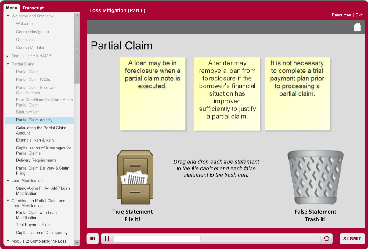Open Calculating the Partial Claim Amount
368x249 pixels.
[x=41, y=130]
